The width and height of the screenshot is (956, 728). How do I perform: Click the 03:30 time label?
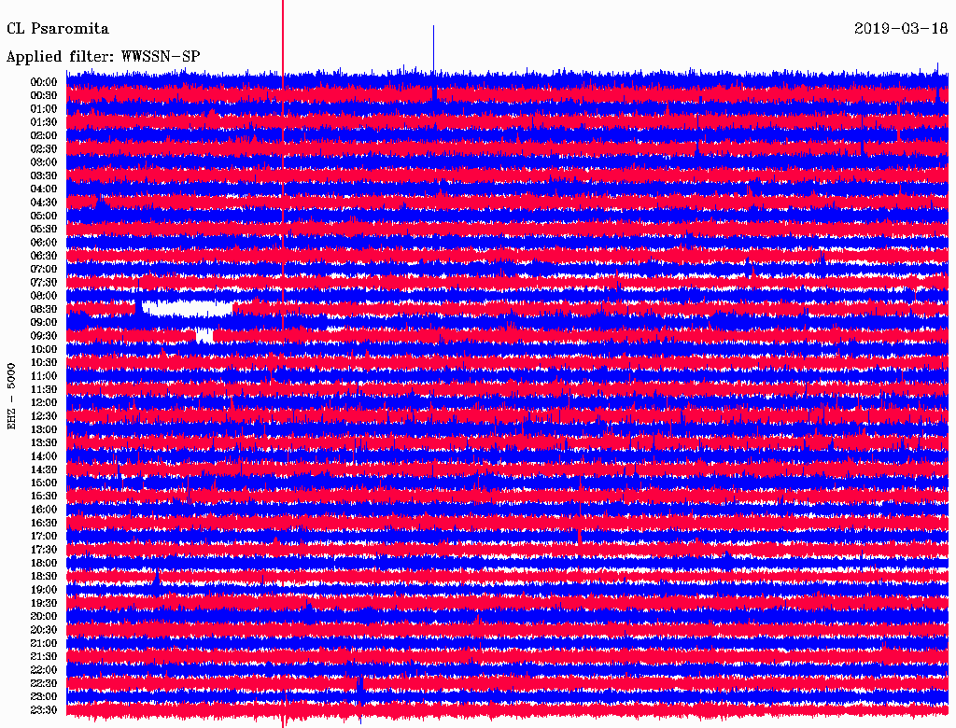(x=44, y=175)
